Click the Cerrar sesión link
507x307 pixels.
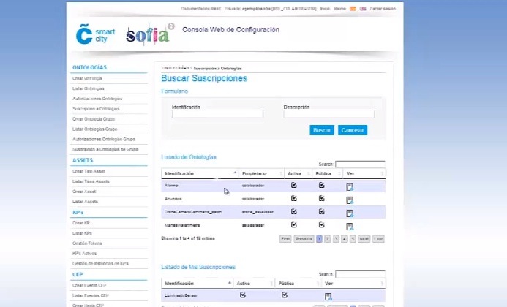(x=383, y=9)
